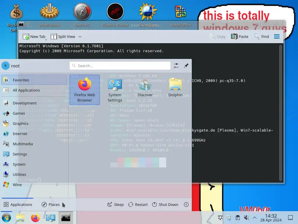Expand more power options arrow
The width and height of the screenshot is (298, 224).
(x=186, y=204)
